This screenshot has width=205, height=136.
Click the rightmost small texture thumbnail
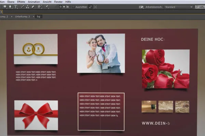[x=182, y=107]
